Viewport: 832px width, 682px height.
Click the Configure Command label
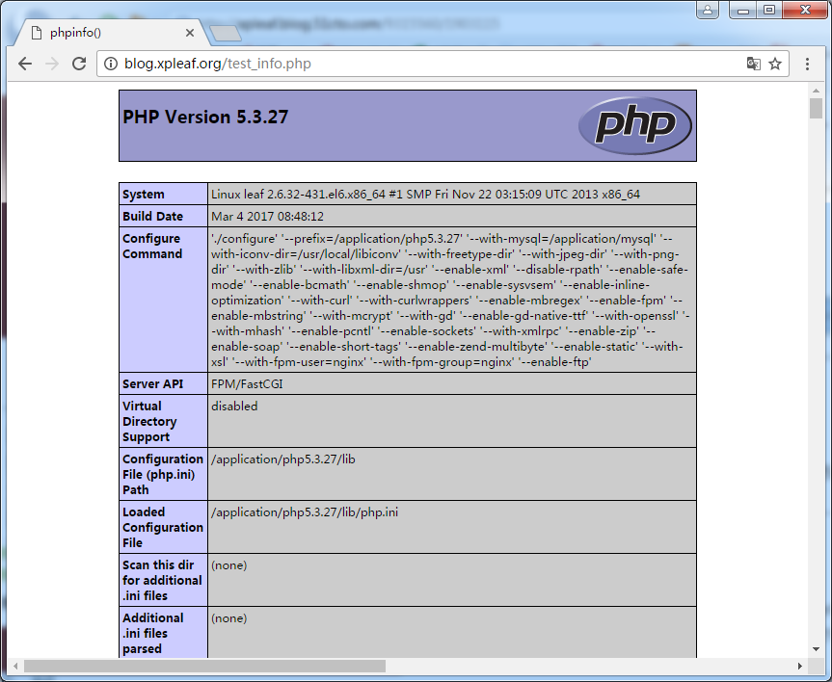(x=152, y=246)
